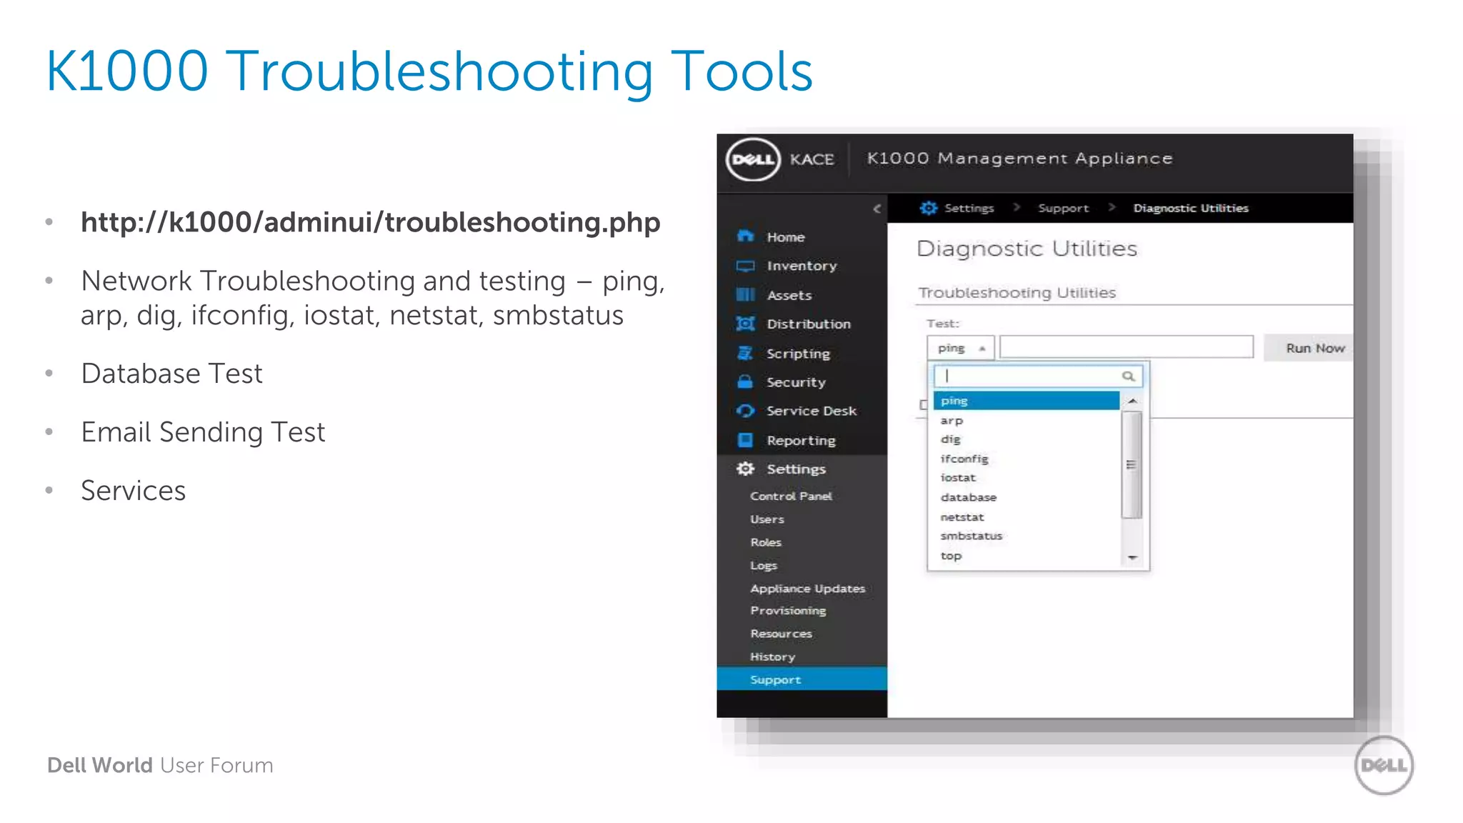The image size is (1463, 823).
Task: Click the scroll down arrow in the test list
Action: pos(1132,557)
